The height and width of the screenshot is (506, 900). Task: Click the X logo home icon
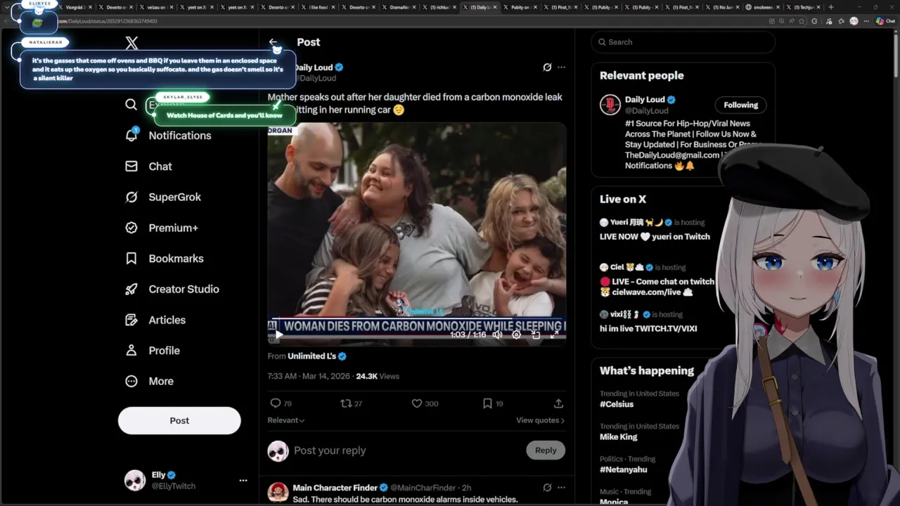pyautogui.click(x=131, y=43)
